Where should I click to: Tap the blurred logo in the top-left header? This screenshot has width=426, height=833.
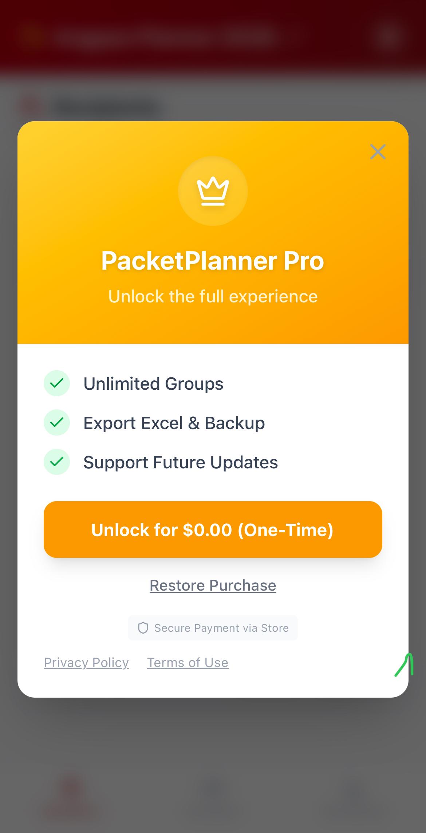[33, 36]
